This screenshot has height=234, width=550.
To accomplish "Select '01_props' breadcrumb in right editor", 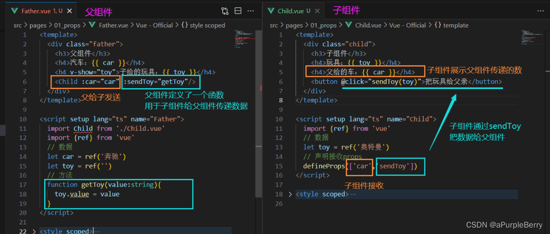I will coord(323,25).
